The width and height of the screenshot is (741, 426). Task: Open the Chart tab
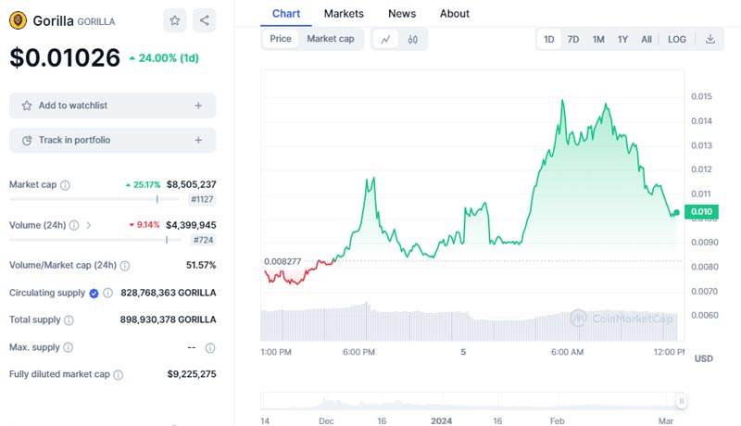tap(286, 14)
